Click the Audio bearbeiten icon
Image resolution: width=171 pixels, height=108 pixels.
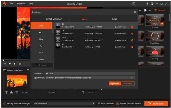(99, 103)
